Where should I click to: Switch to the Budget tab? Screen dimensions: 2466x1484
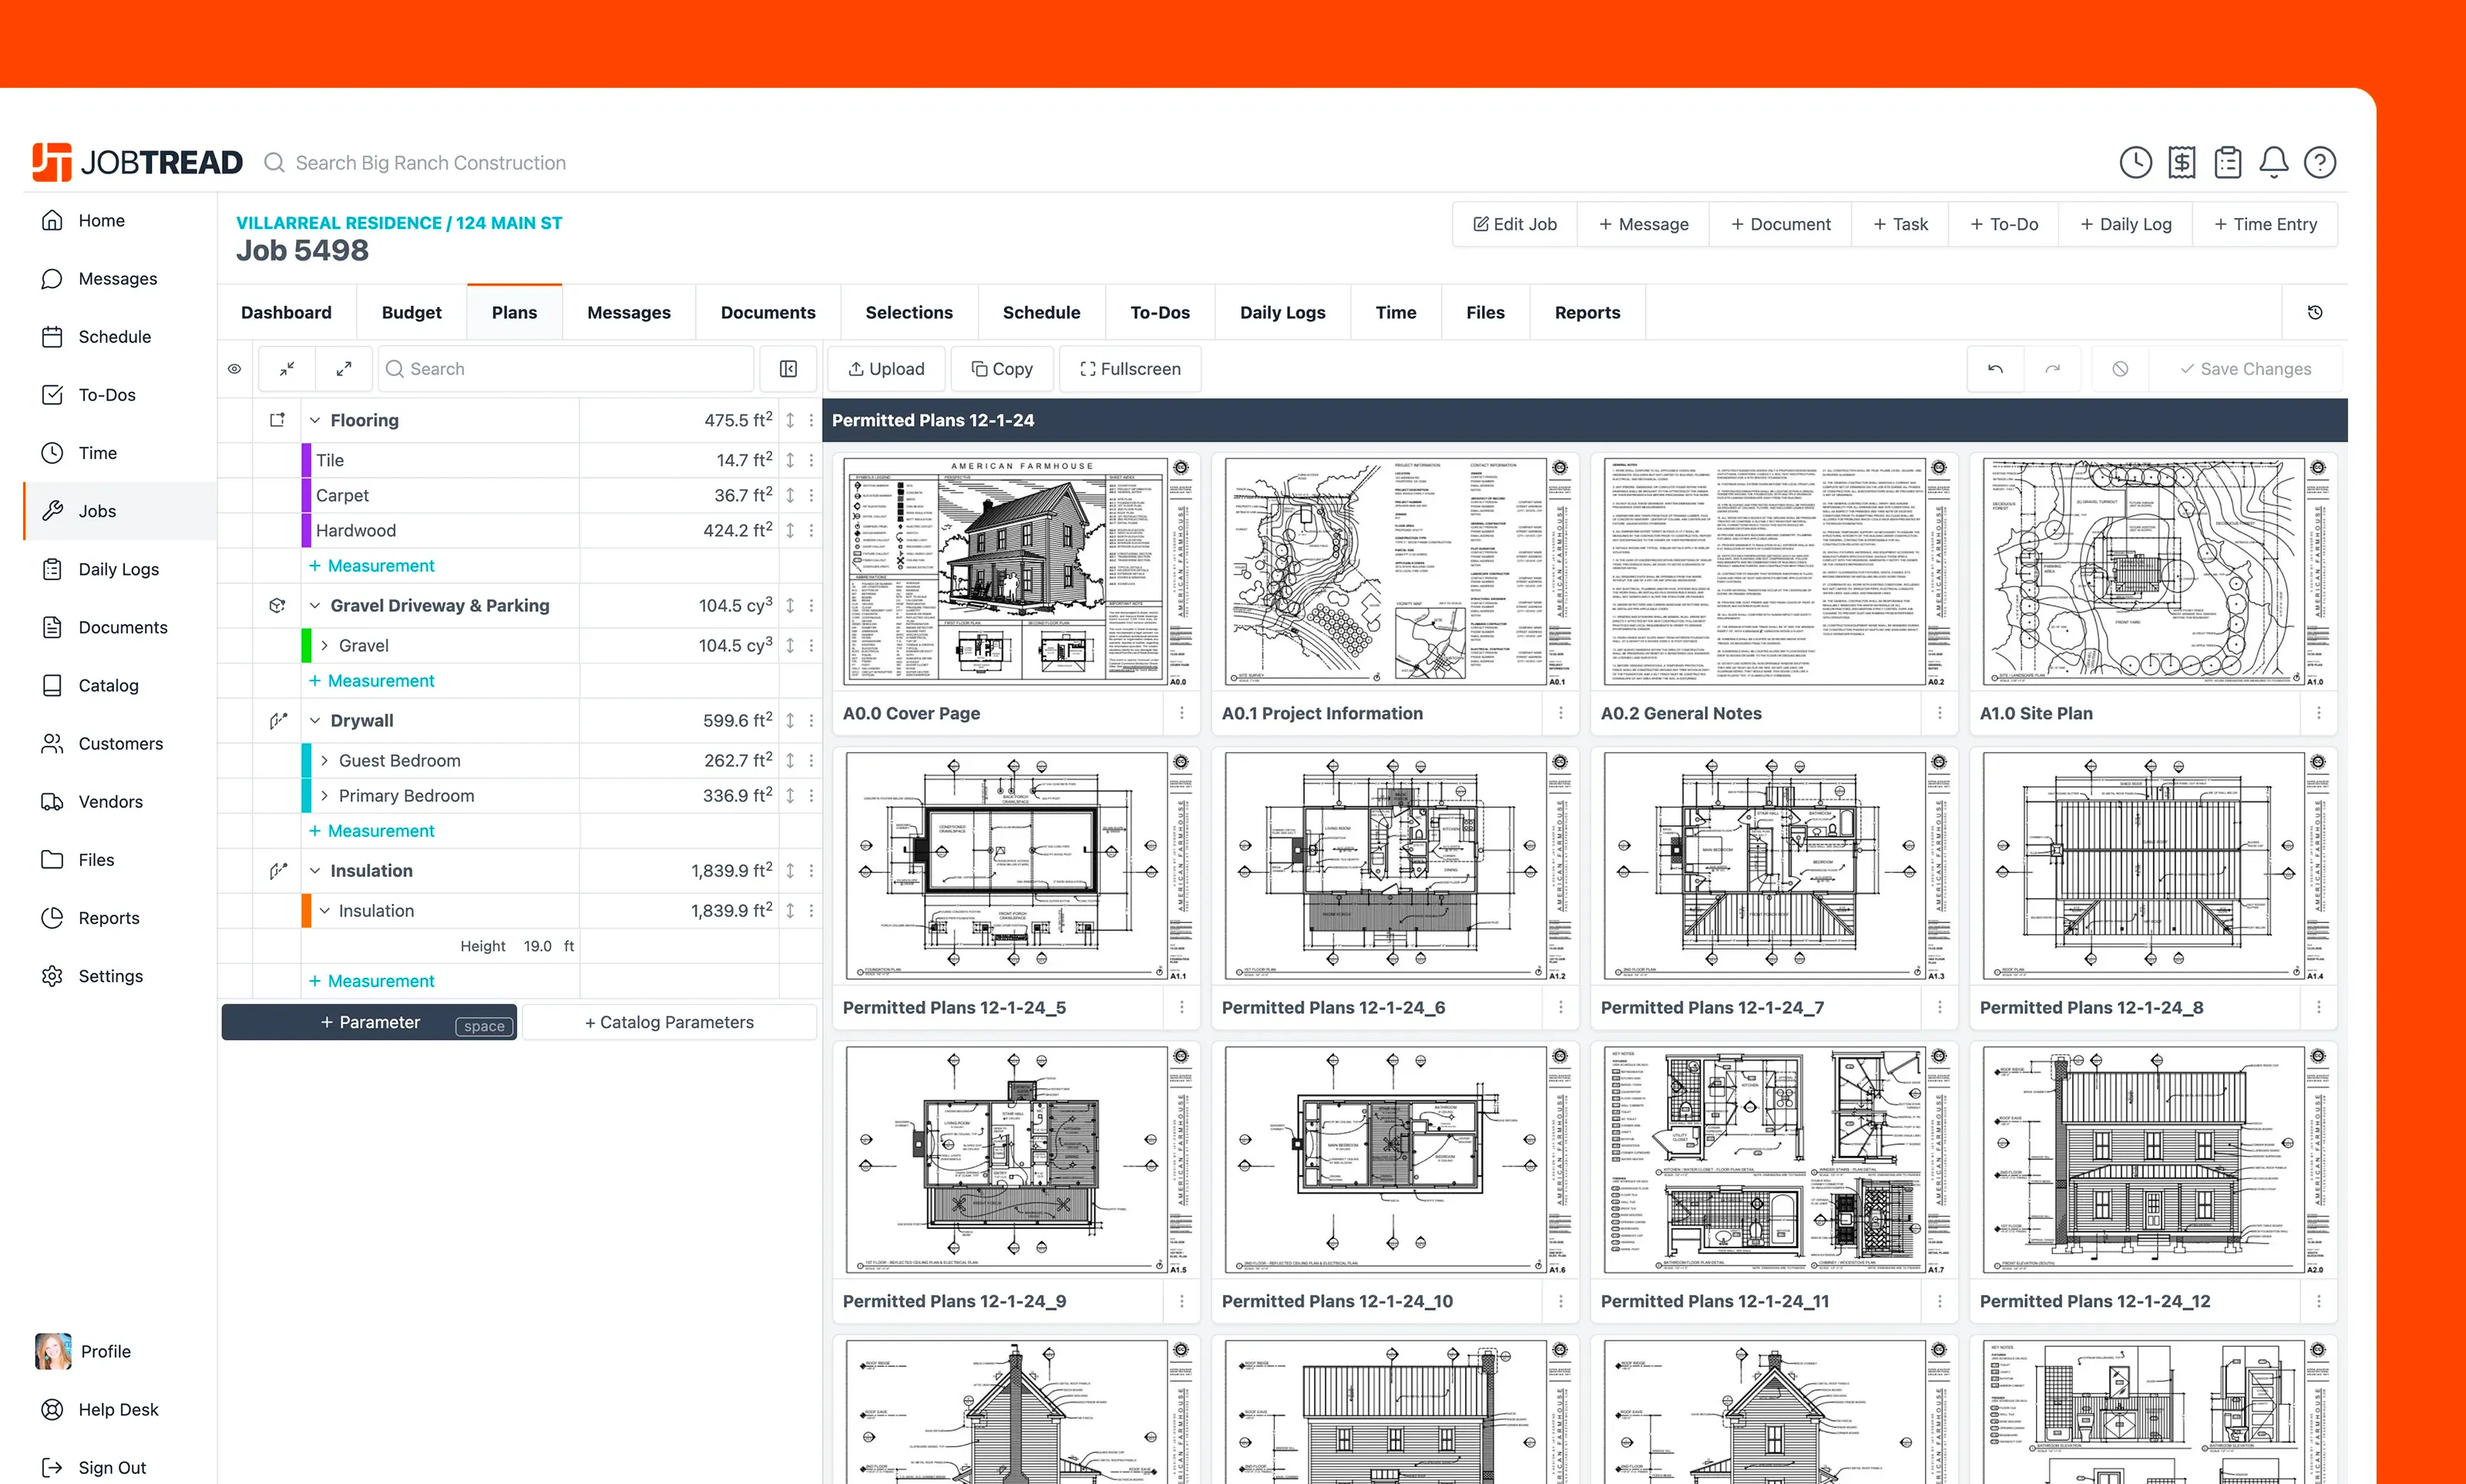click(411, 313)
